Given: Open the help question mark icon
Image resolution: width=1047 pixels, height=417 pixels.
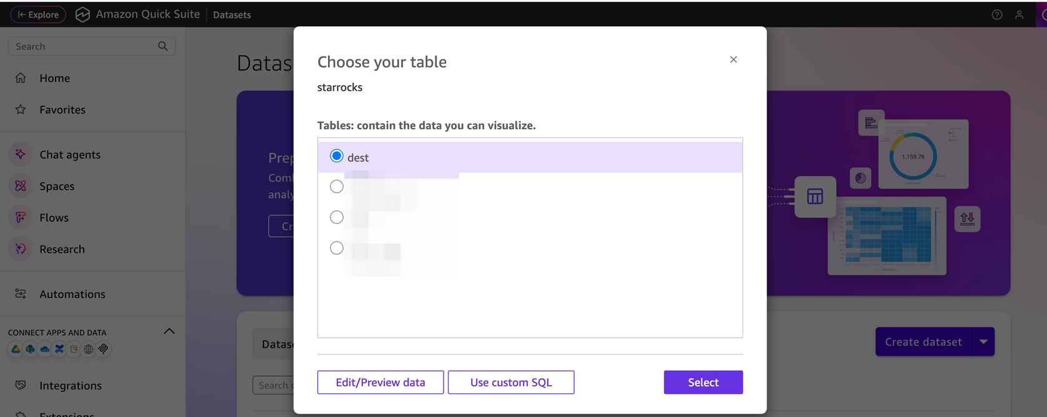Looking at the screenshot, I should coord(997,14).
